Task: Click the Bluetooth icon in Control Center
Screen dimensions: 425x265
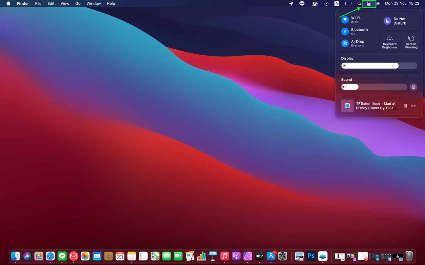Action: point(345,31)
